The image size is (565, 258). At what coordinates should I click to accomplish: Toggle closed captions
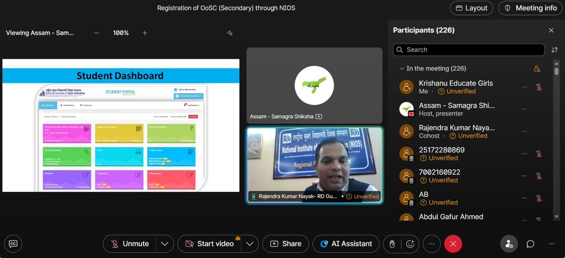tap(13, 243)
